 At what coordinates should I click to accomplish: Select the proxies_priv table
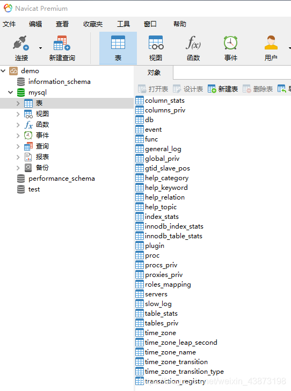[x=159, y=274]
